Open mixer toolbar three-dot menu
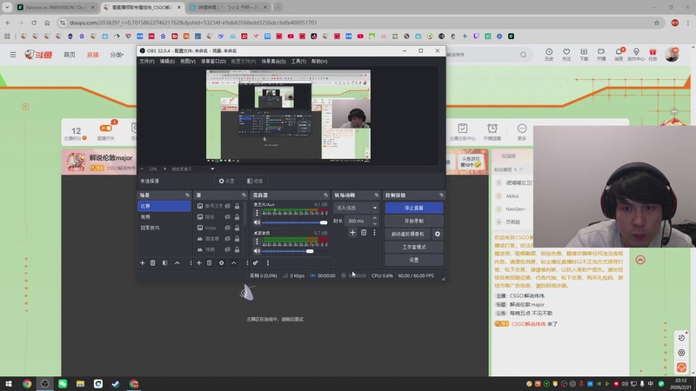Viewport: 696px width, 391px height. point(268,263)
